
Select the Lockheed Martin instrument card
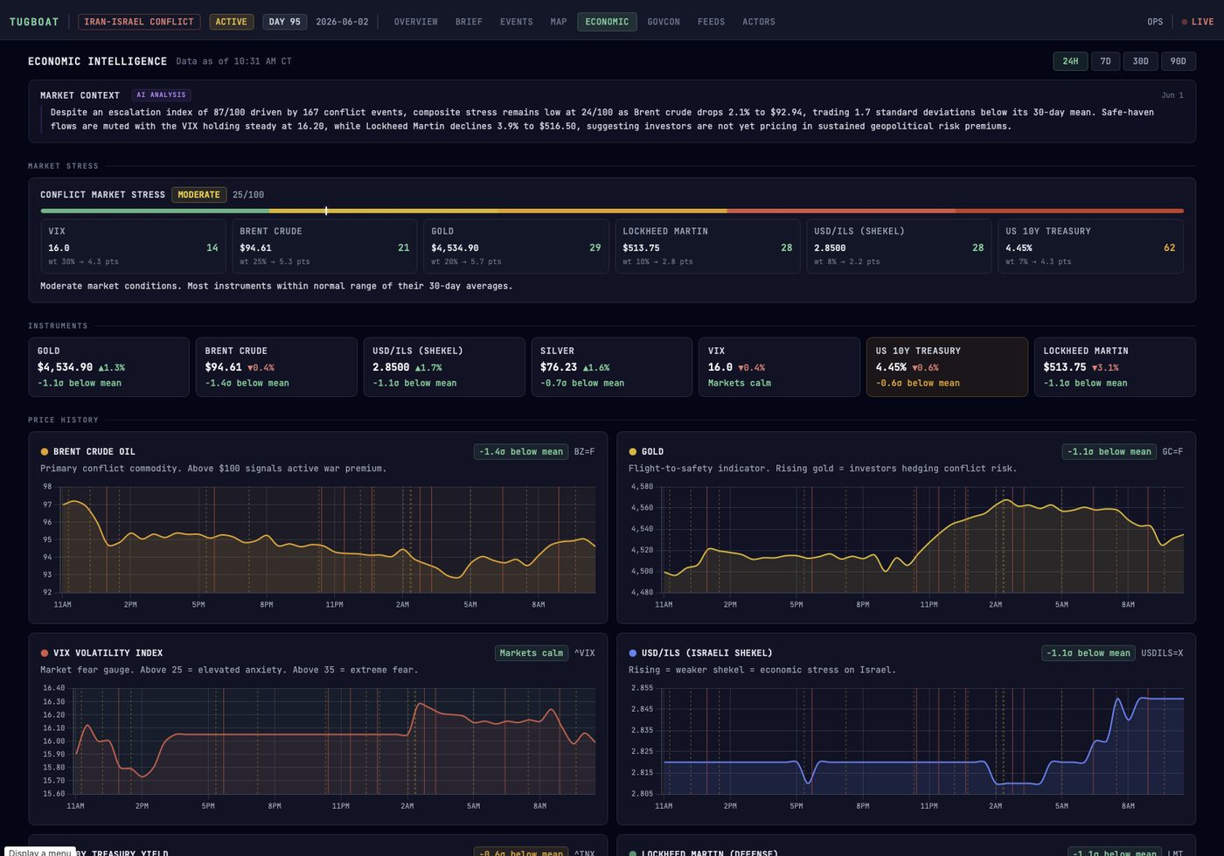(x=1115, y=367)
